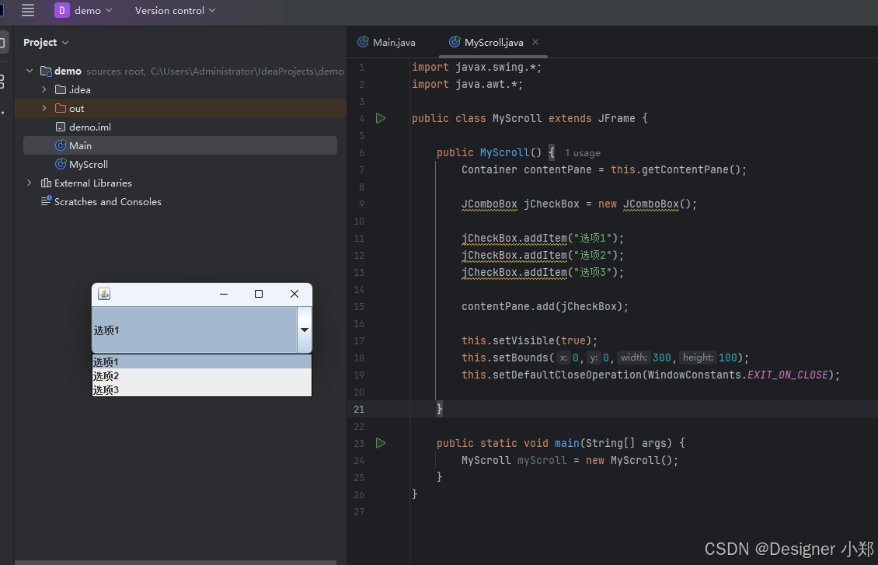Click the purple demo project icon
The image size is (878, 565).
click(x=61, y=10)
